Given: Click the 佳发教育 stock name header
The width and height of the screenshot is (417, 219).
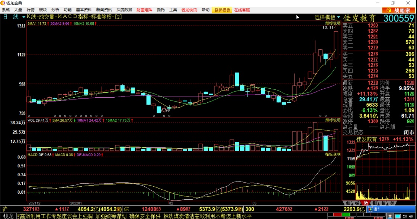Looking at the screenshot, I should (359, 18).
